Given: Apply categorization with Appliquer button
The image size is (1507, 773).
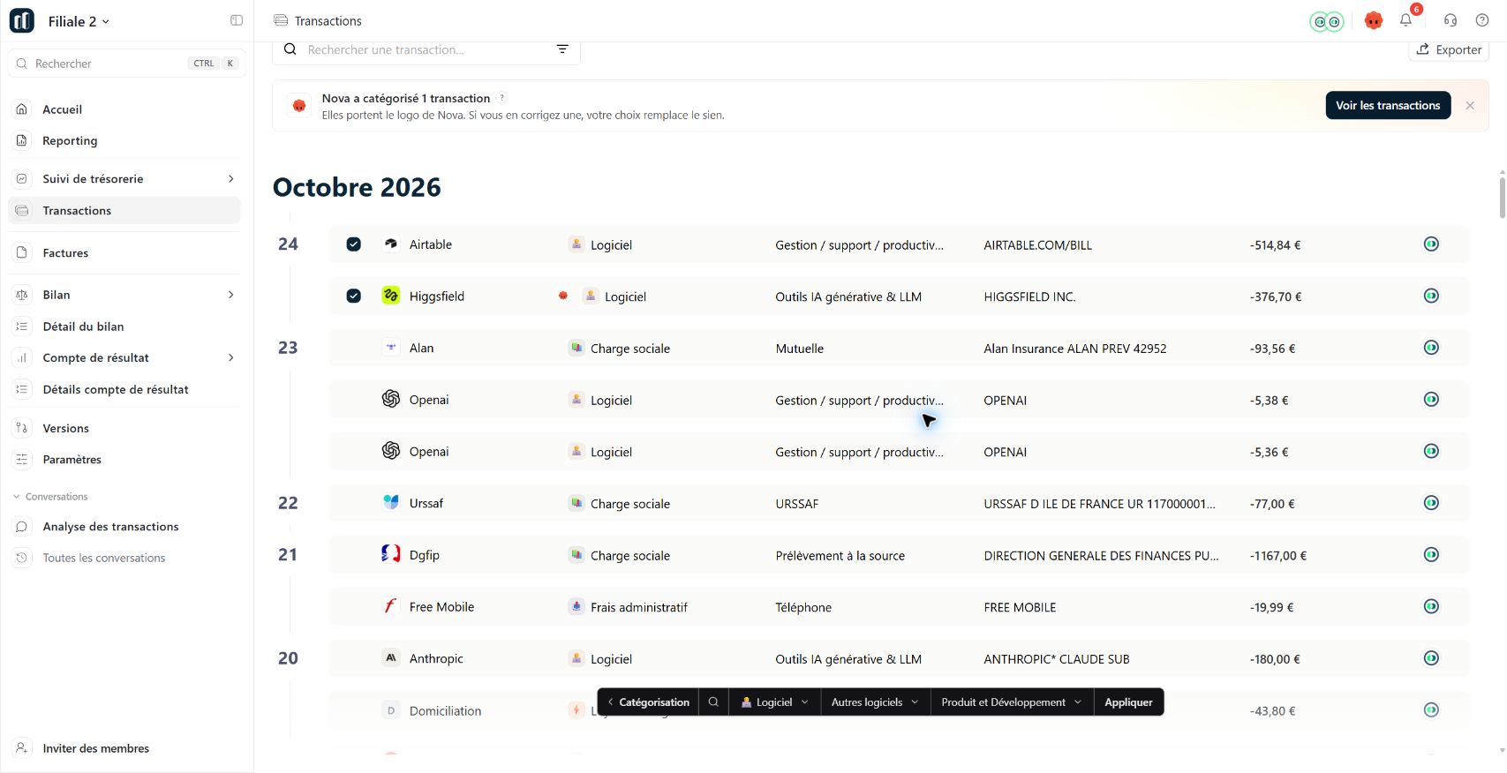Looking at the screenshot, I should click(x=1129, y=702).
